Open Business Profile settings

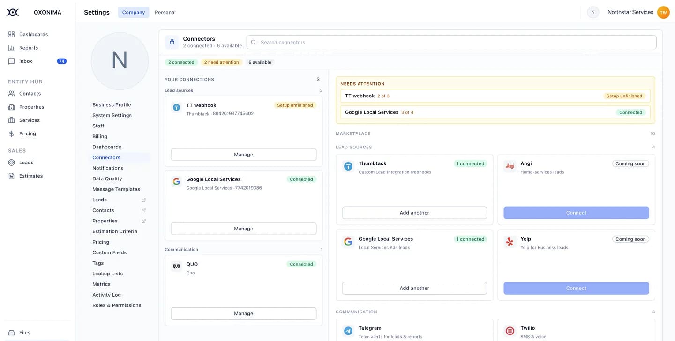tap(112, 105)
